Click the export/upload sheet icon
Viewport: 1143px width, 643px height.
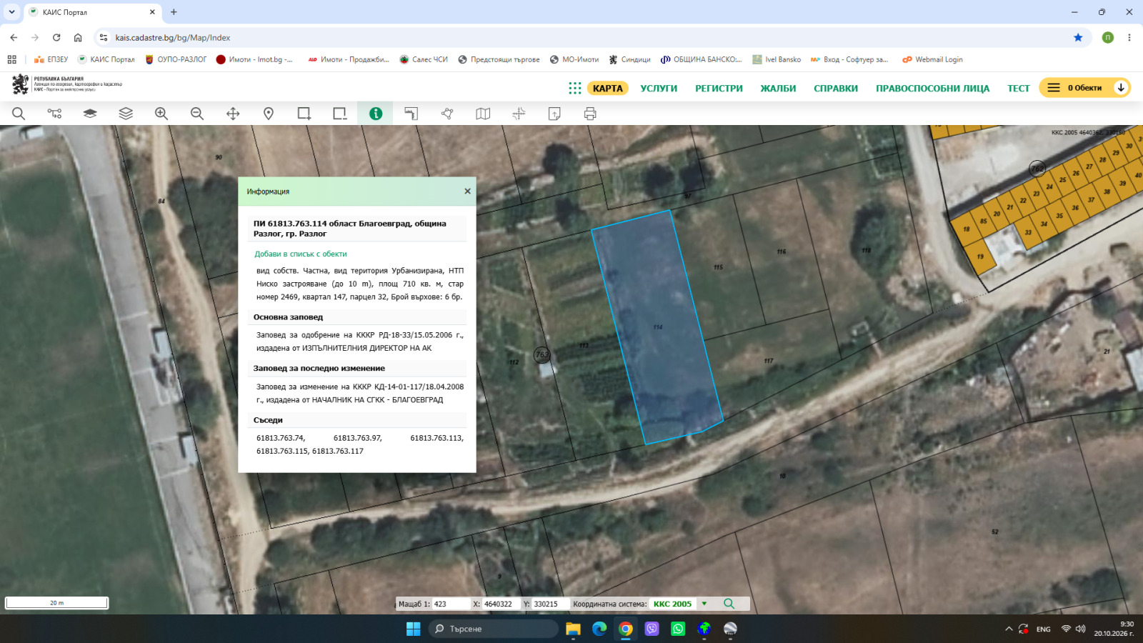point(554,114)
